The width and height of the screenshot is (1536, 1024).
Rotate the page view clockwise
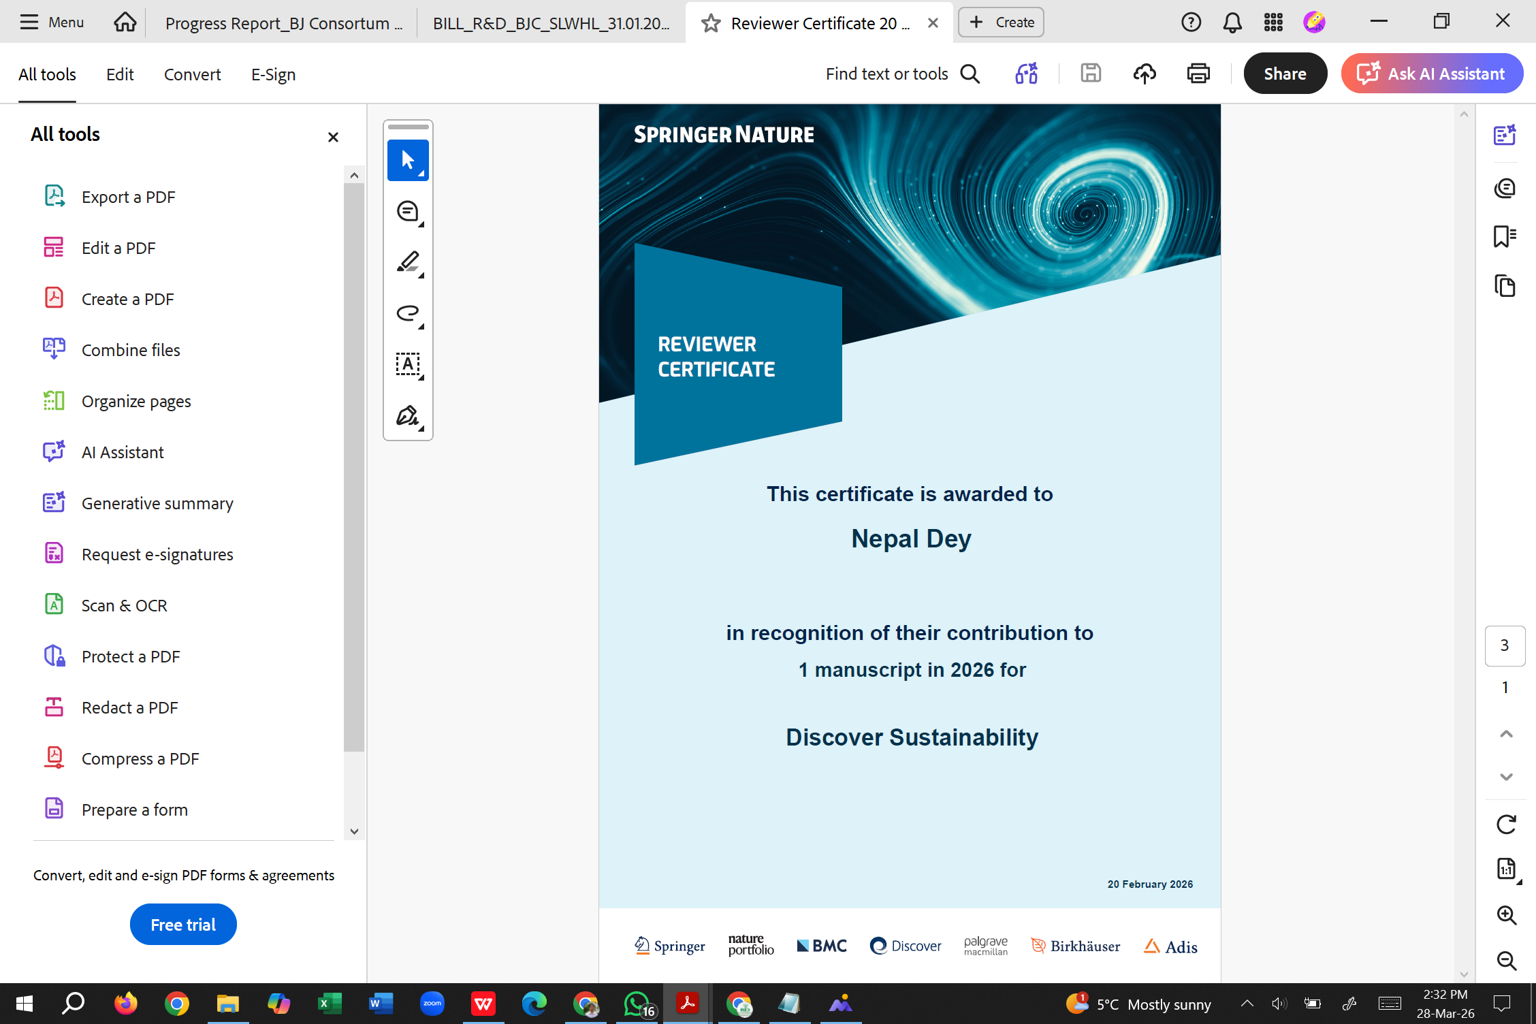[x=1505, y=825]
